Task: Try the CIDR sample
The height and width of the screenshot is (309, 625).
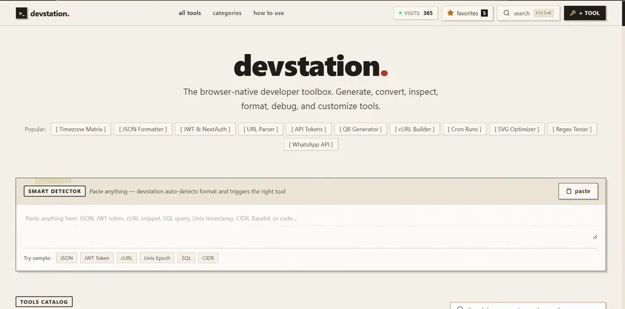Action: coord(208,258)
